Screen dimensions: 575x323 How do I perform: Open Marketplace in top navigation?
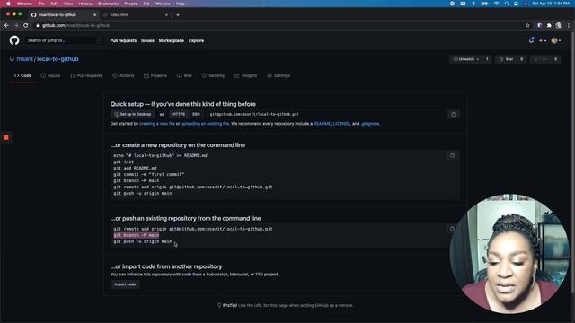coord(172,40)
